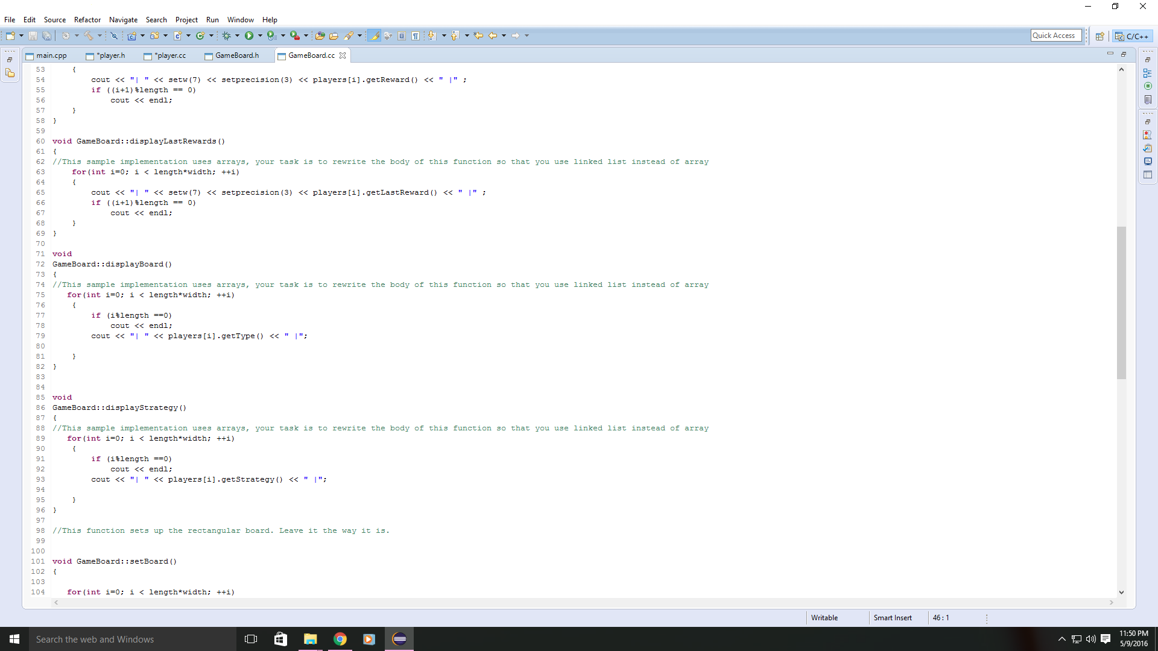Image resolution: width=1158 pixels, height=651 pixels.
Task: Click the Save All toolbar icon
Action: pyautogui.click(x=45, y=35)
